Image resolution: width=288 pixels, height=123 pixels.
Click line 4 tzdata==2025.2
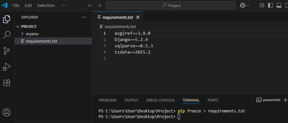tap(133, 52)
